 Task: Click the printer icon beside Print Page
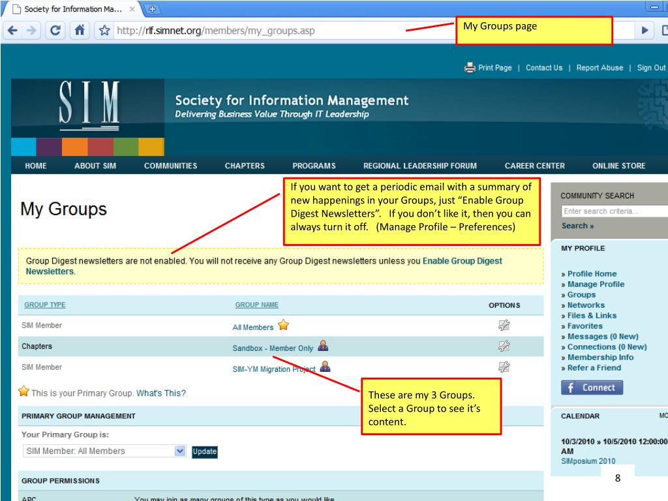(x=470, y=68)
